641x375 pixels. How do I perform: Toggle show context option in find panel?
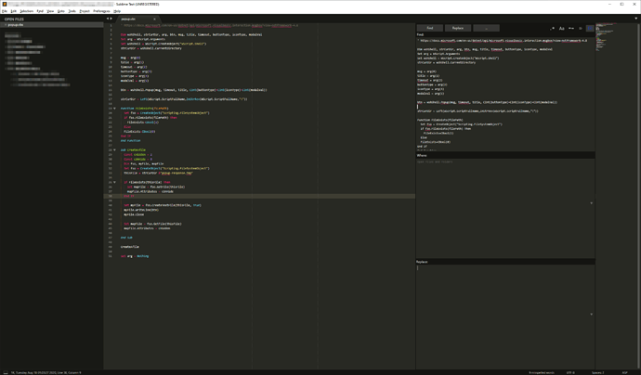point(581,28)
